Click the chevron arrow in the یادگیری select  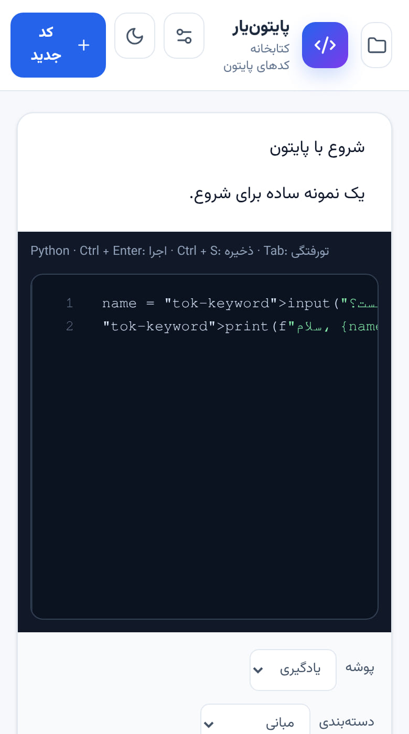tap(257, 670)
